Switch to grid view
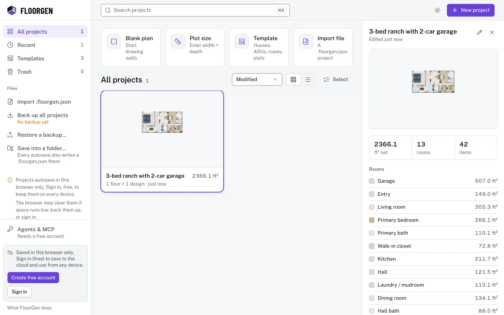 [x=293, y=80]
